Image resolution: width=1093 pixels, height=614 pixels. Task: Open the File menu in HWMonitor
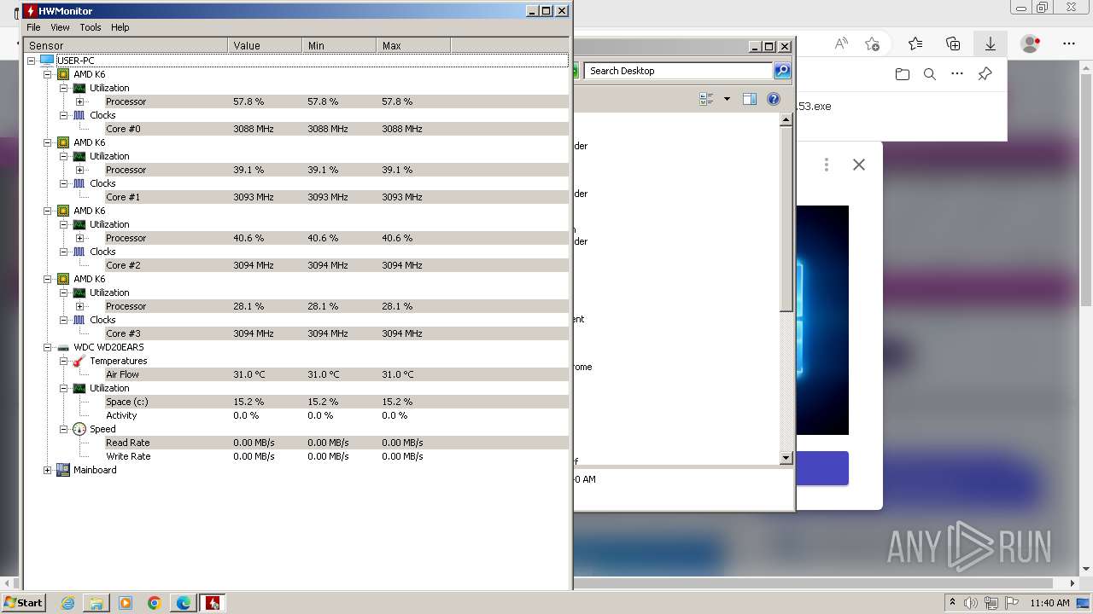33,27
